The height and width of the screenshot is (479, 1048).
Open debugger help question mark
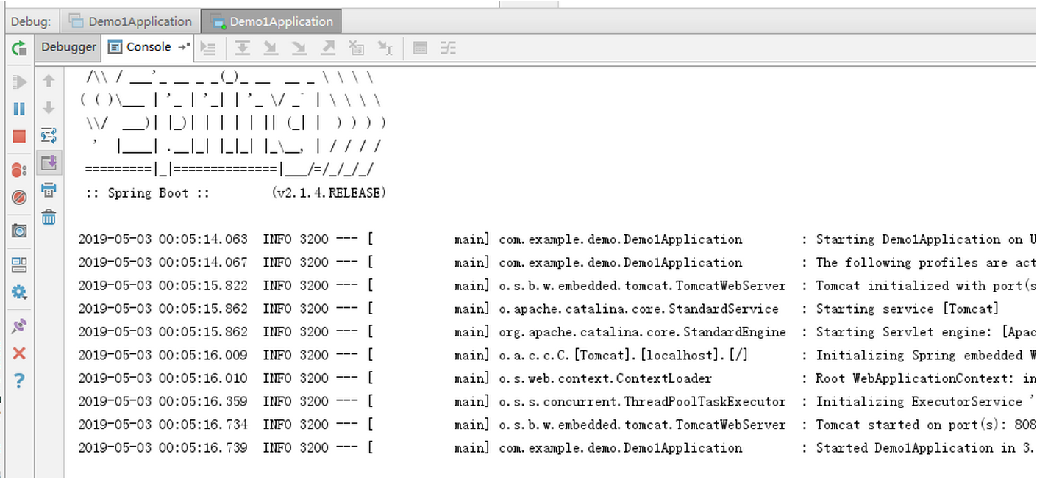point(19,381)
